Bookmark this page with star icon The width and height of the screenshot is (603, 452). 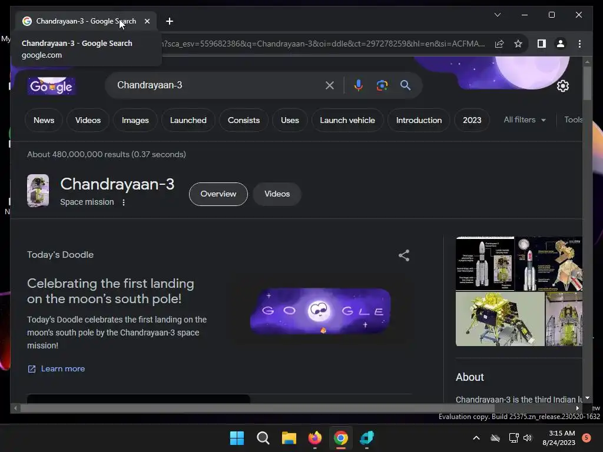518,44
